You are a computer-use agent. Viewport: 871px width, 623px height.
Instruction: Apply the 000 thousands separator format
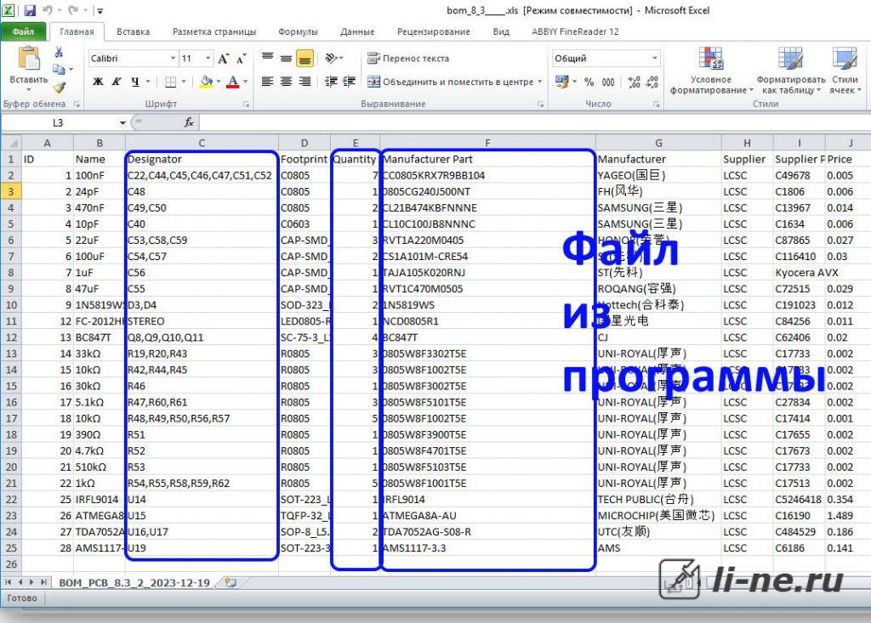pos(608,82)
